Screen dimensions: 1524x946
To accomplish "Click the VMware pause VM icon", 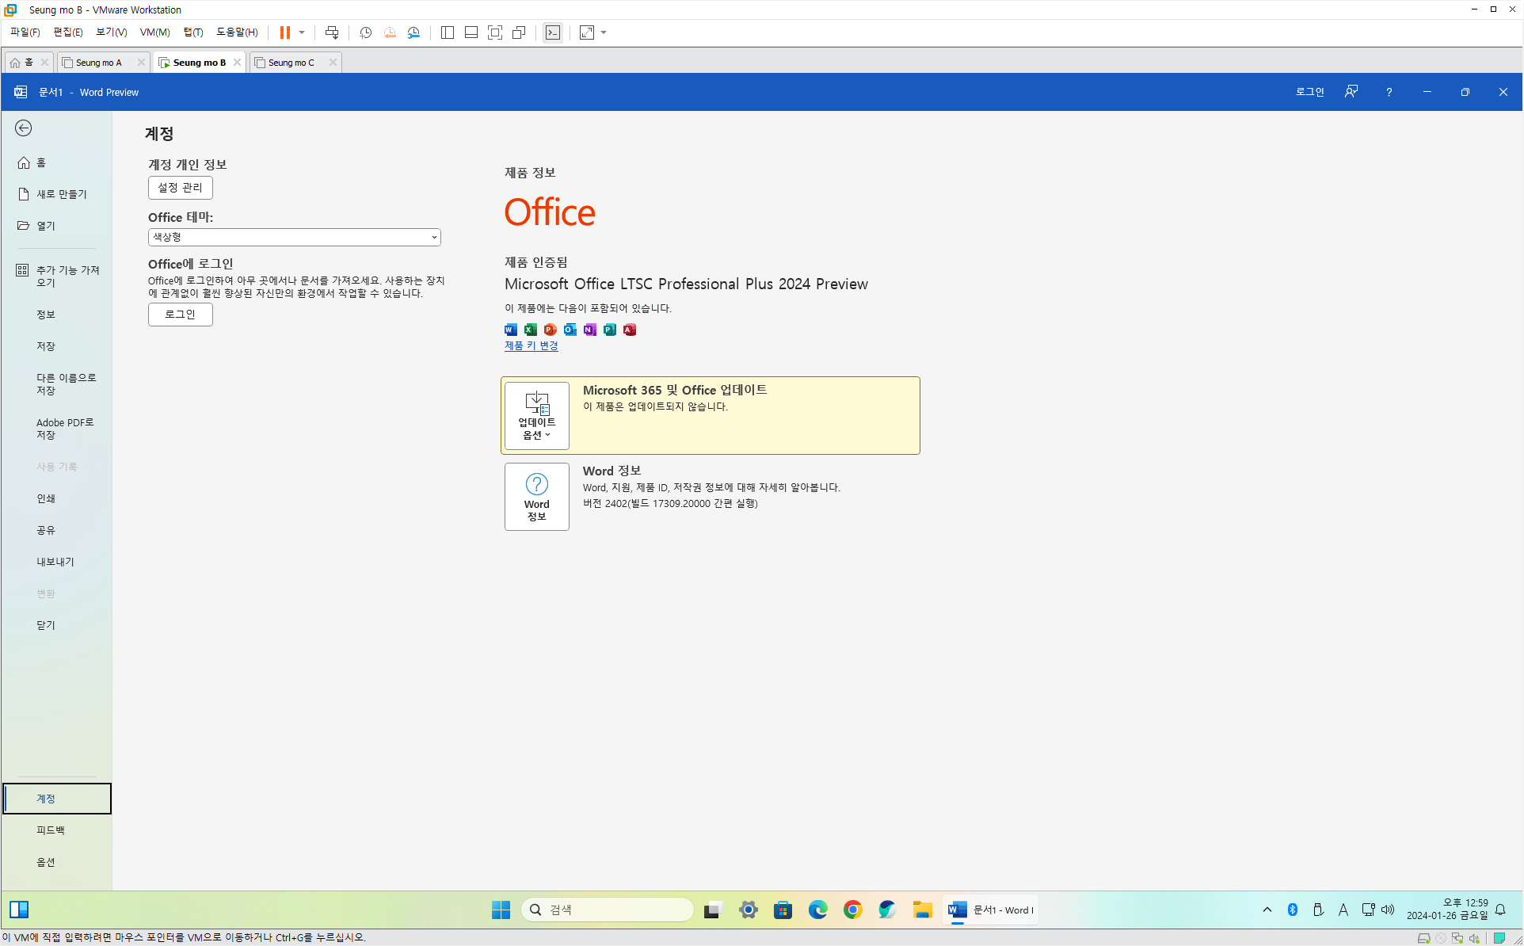I will click(x=285, y=32).
